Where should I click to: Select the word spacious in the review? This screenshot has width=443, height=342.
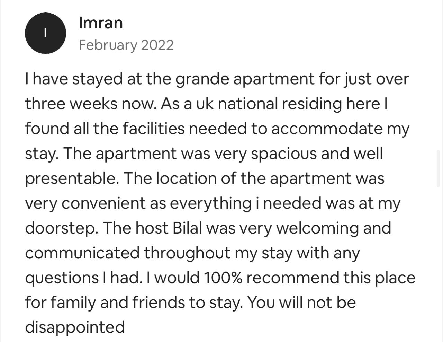(x=283, y=154)
